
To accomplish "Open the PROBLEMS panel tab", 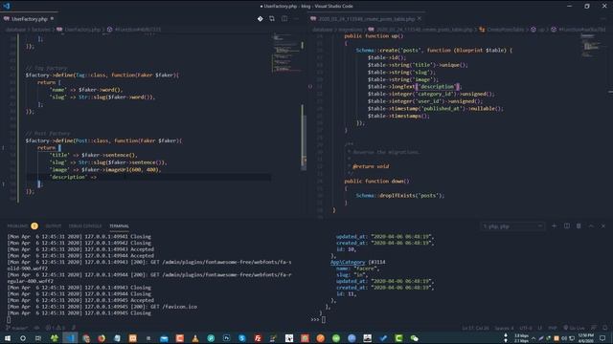I will [x=17, y=226].
